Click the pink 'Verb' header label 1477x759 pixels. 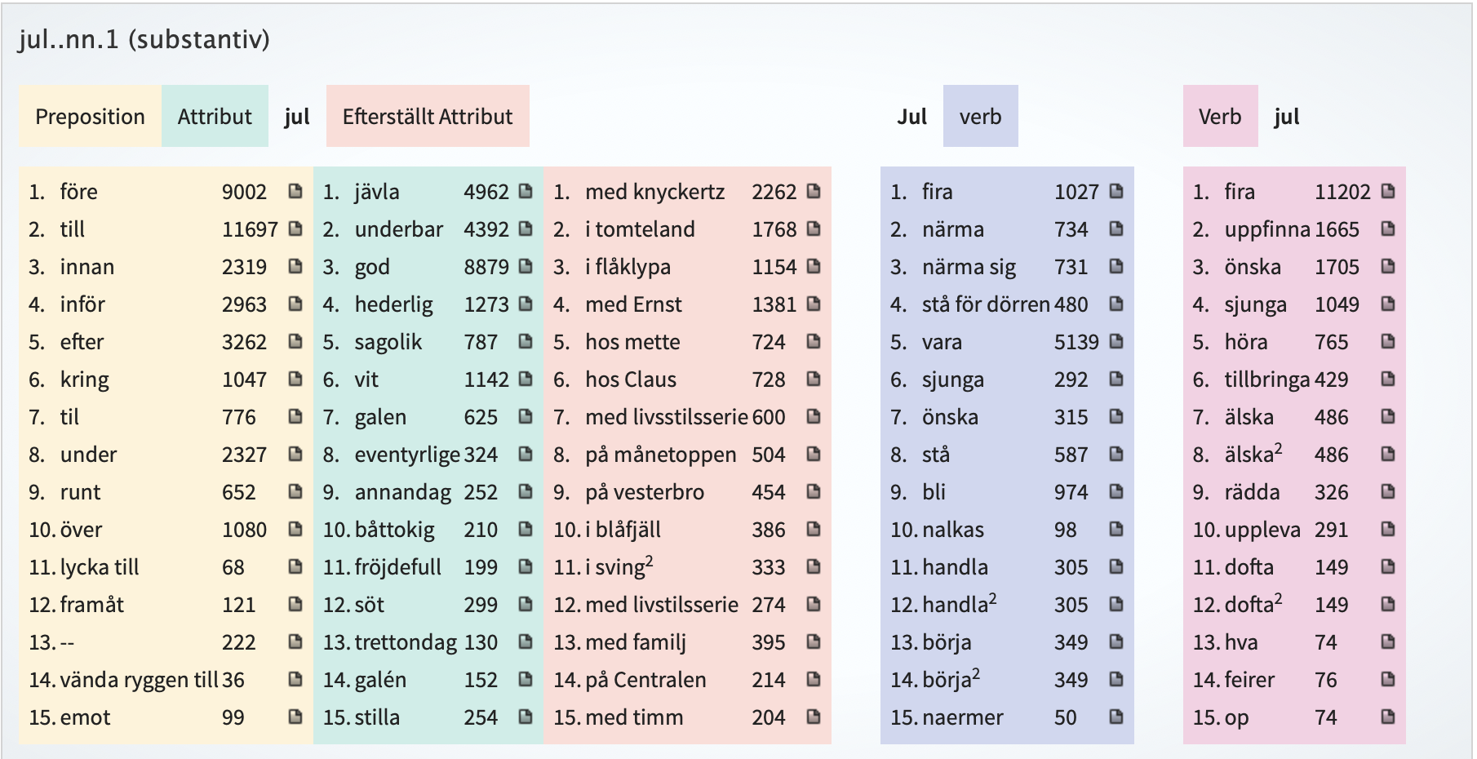1219,117
